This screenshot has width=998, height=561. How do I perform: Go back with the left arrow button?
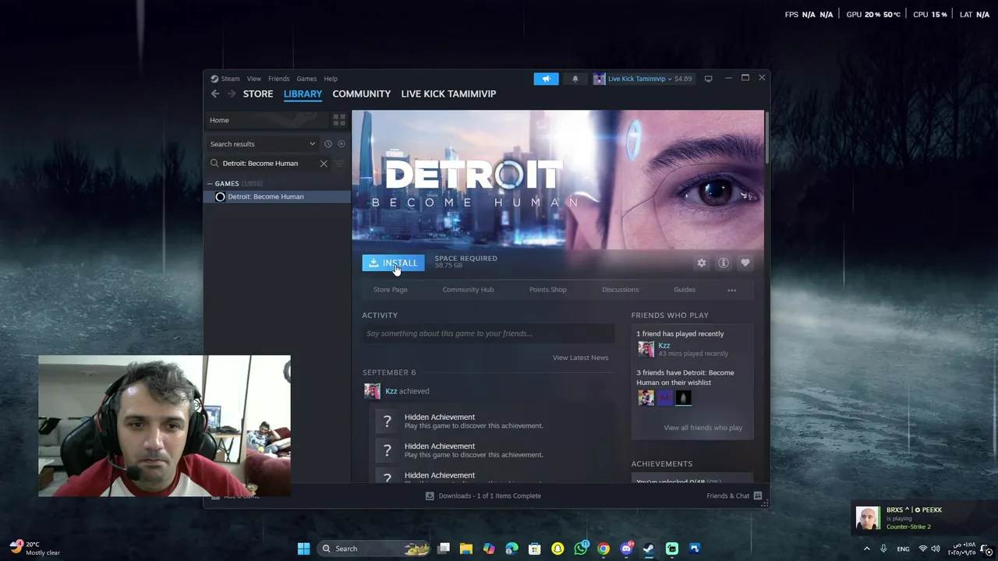click(x=215, y=93)
